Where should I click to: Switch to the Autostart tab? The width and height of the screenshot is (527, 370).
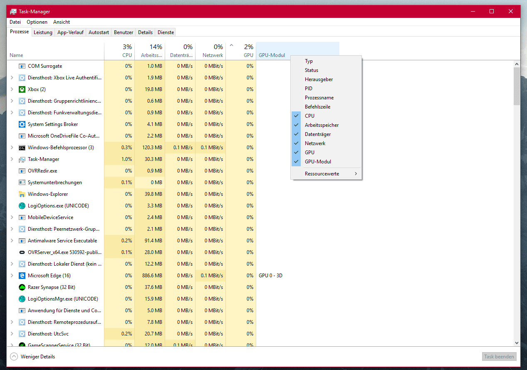[x=99, y=32]
